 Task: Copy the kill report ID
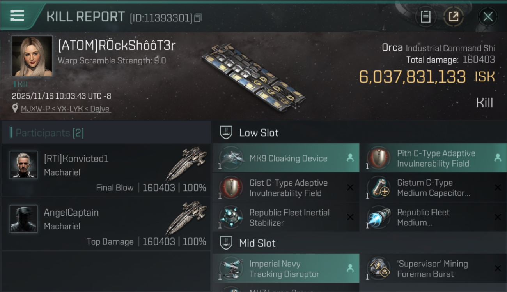[198, 18]
